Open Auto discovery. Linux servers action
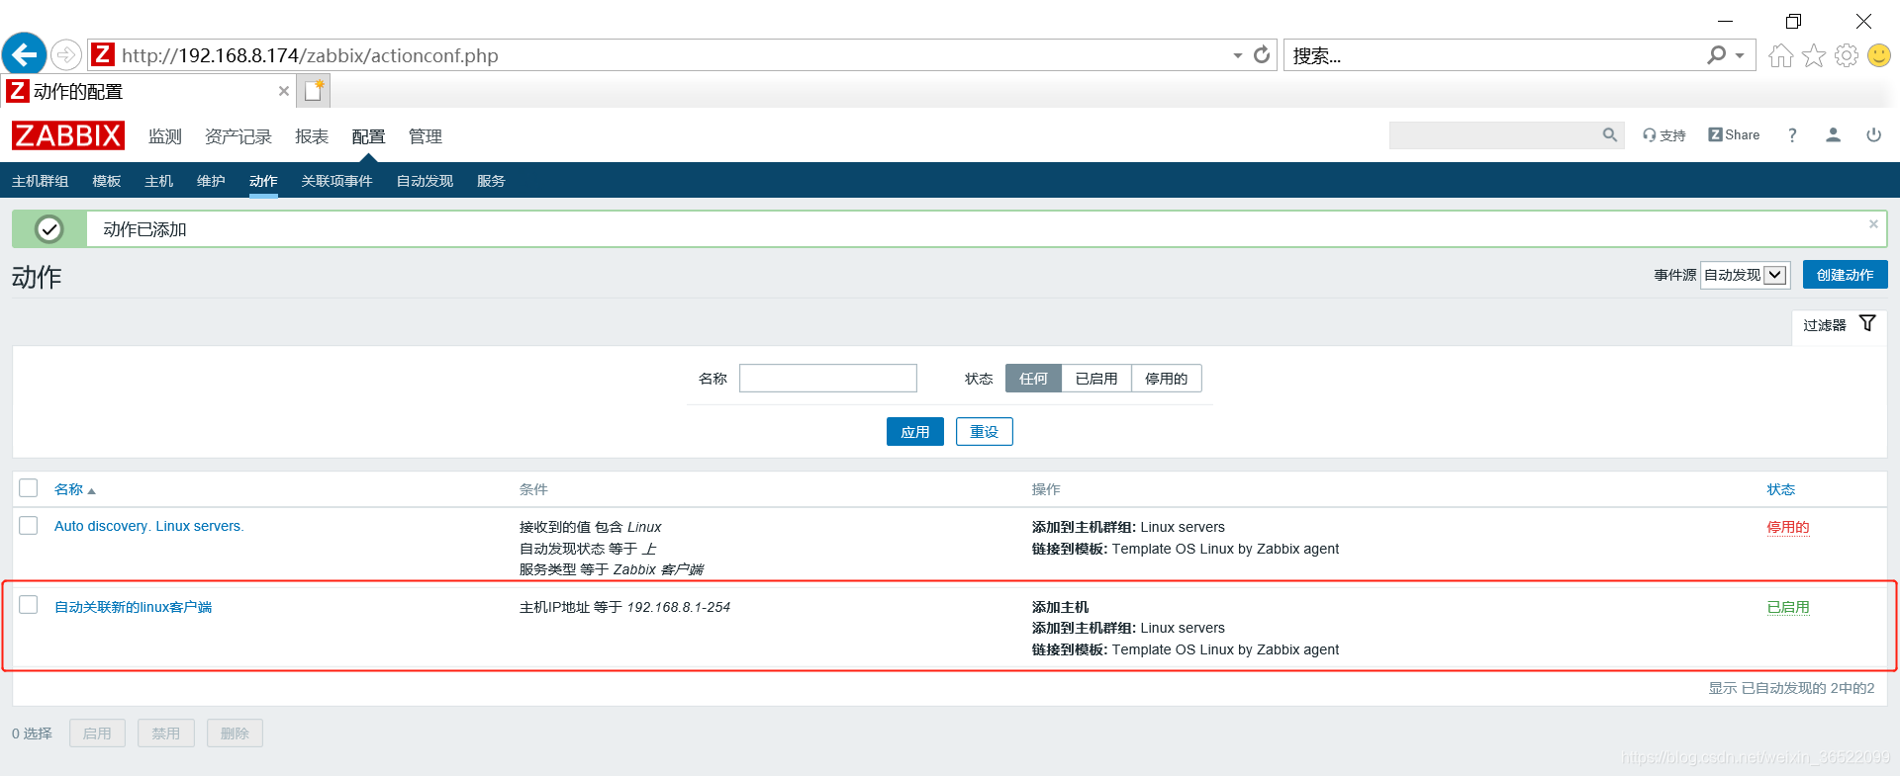The width and height of the screenshot is (1900, 776). coord(149,526)
